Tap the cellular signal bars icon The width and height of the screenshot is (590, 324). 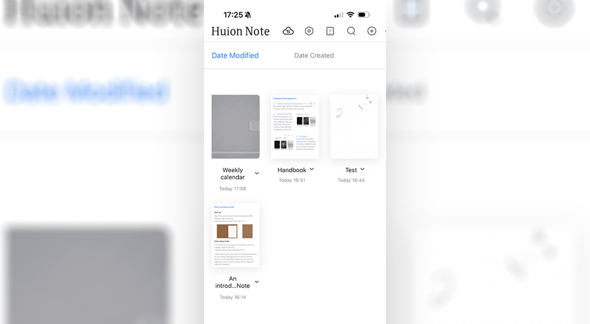[x=339, y=15]
